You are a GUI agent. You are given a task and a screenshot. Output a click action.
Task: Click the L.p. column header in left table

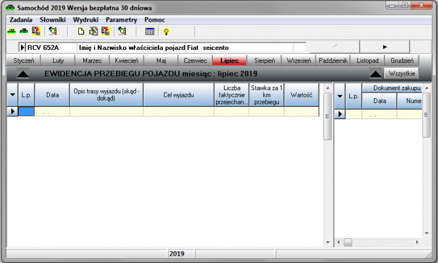[x=27, y=94]
